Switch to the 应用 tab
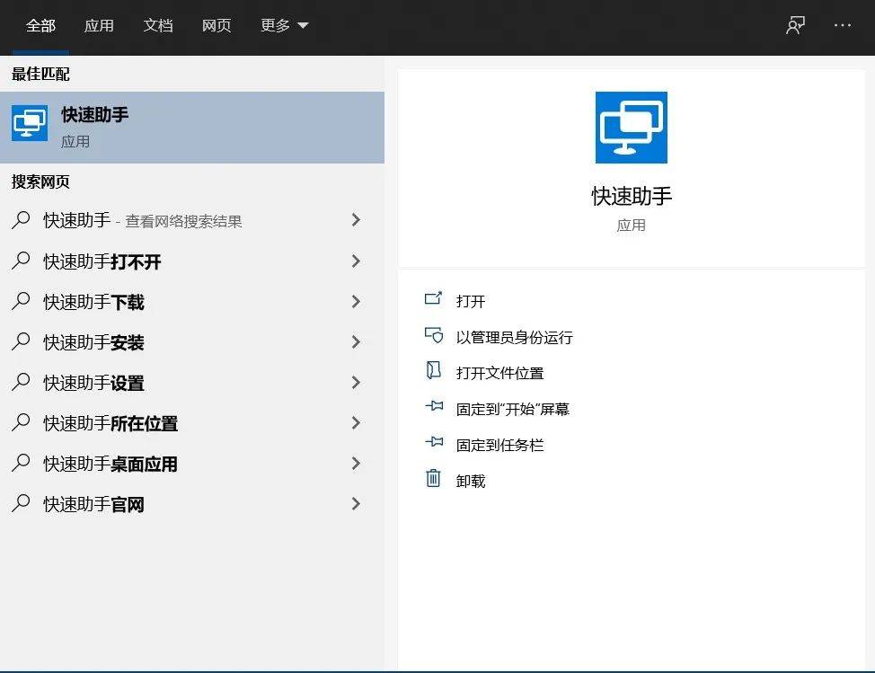The width and height of the screenshot is (875, 673). [x=99, y=26]
